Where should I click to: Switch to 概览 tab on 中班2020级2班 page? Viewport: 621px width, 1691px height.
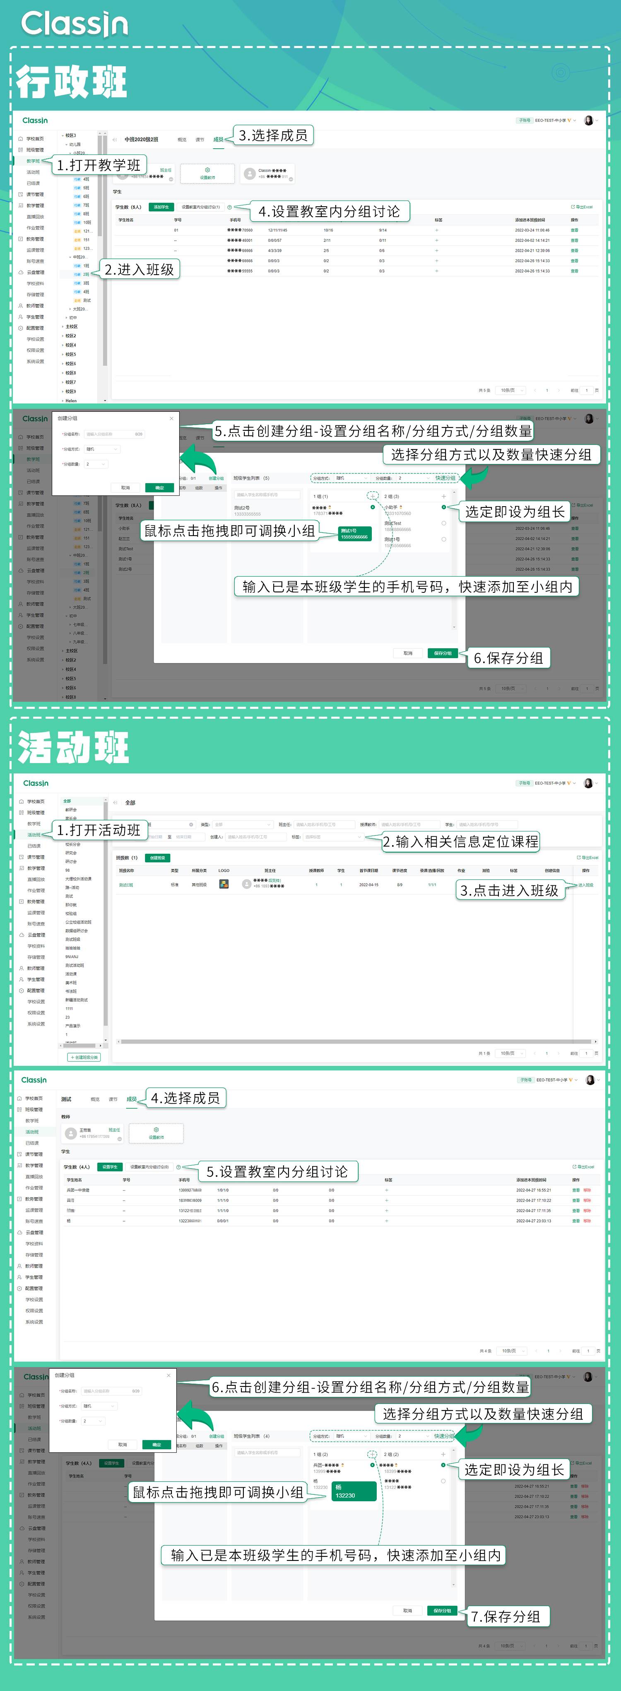coord(182,140)
